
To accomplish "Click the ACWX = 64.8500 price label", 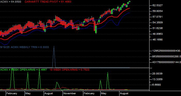I will click(x=11, y=2).
